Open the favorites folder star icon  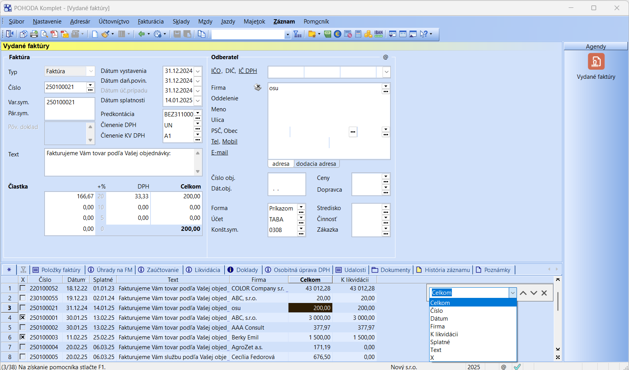coord(312,34)
